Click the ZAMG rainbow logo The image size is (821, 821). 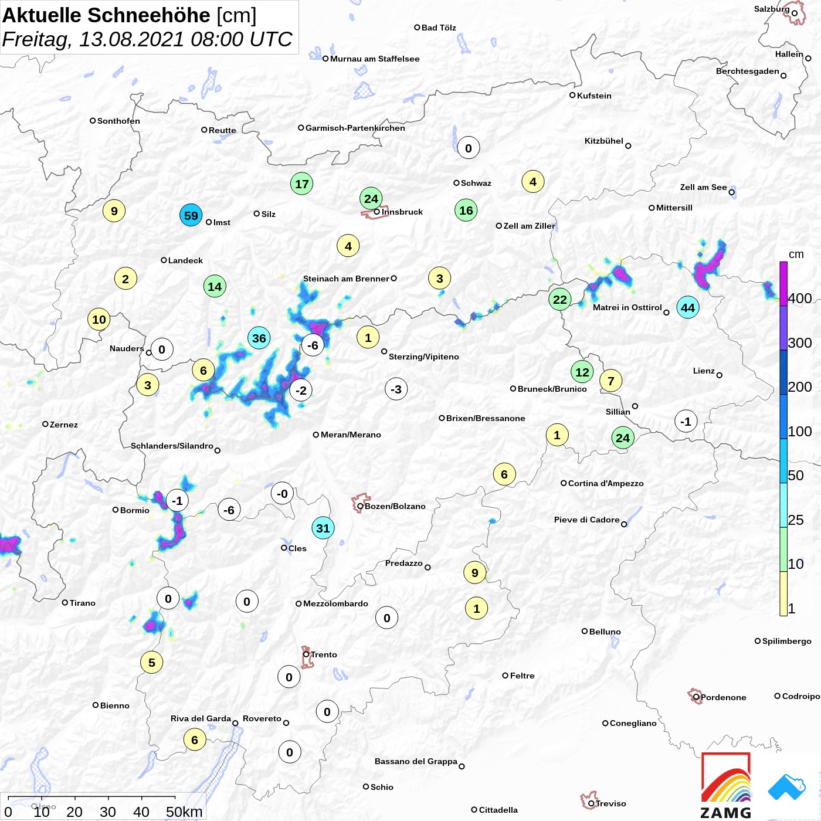click(726, 786)
